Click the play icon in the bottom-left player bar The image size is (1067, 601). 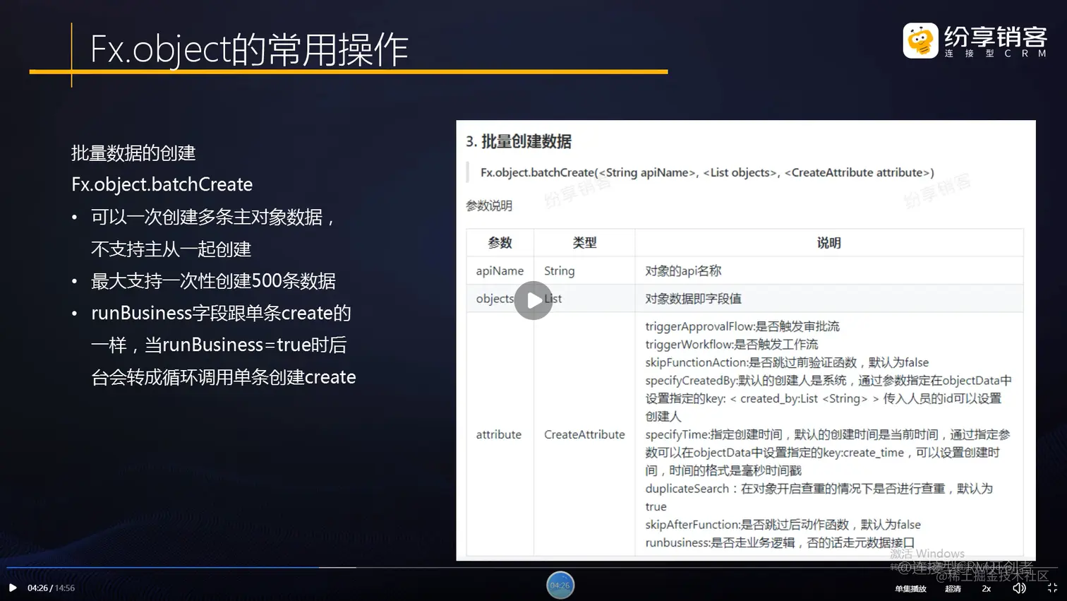tap(13, 588)
